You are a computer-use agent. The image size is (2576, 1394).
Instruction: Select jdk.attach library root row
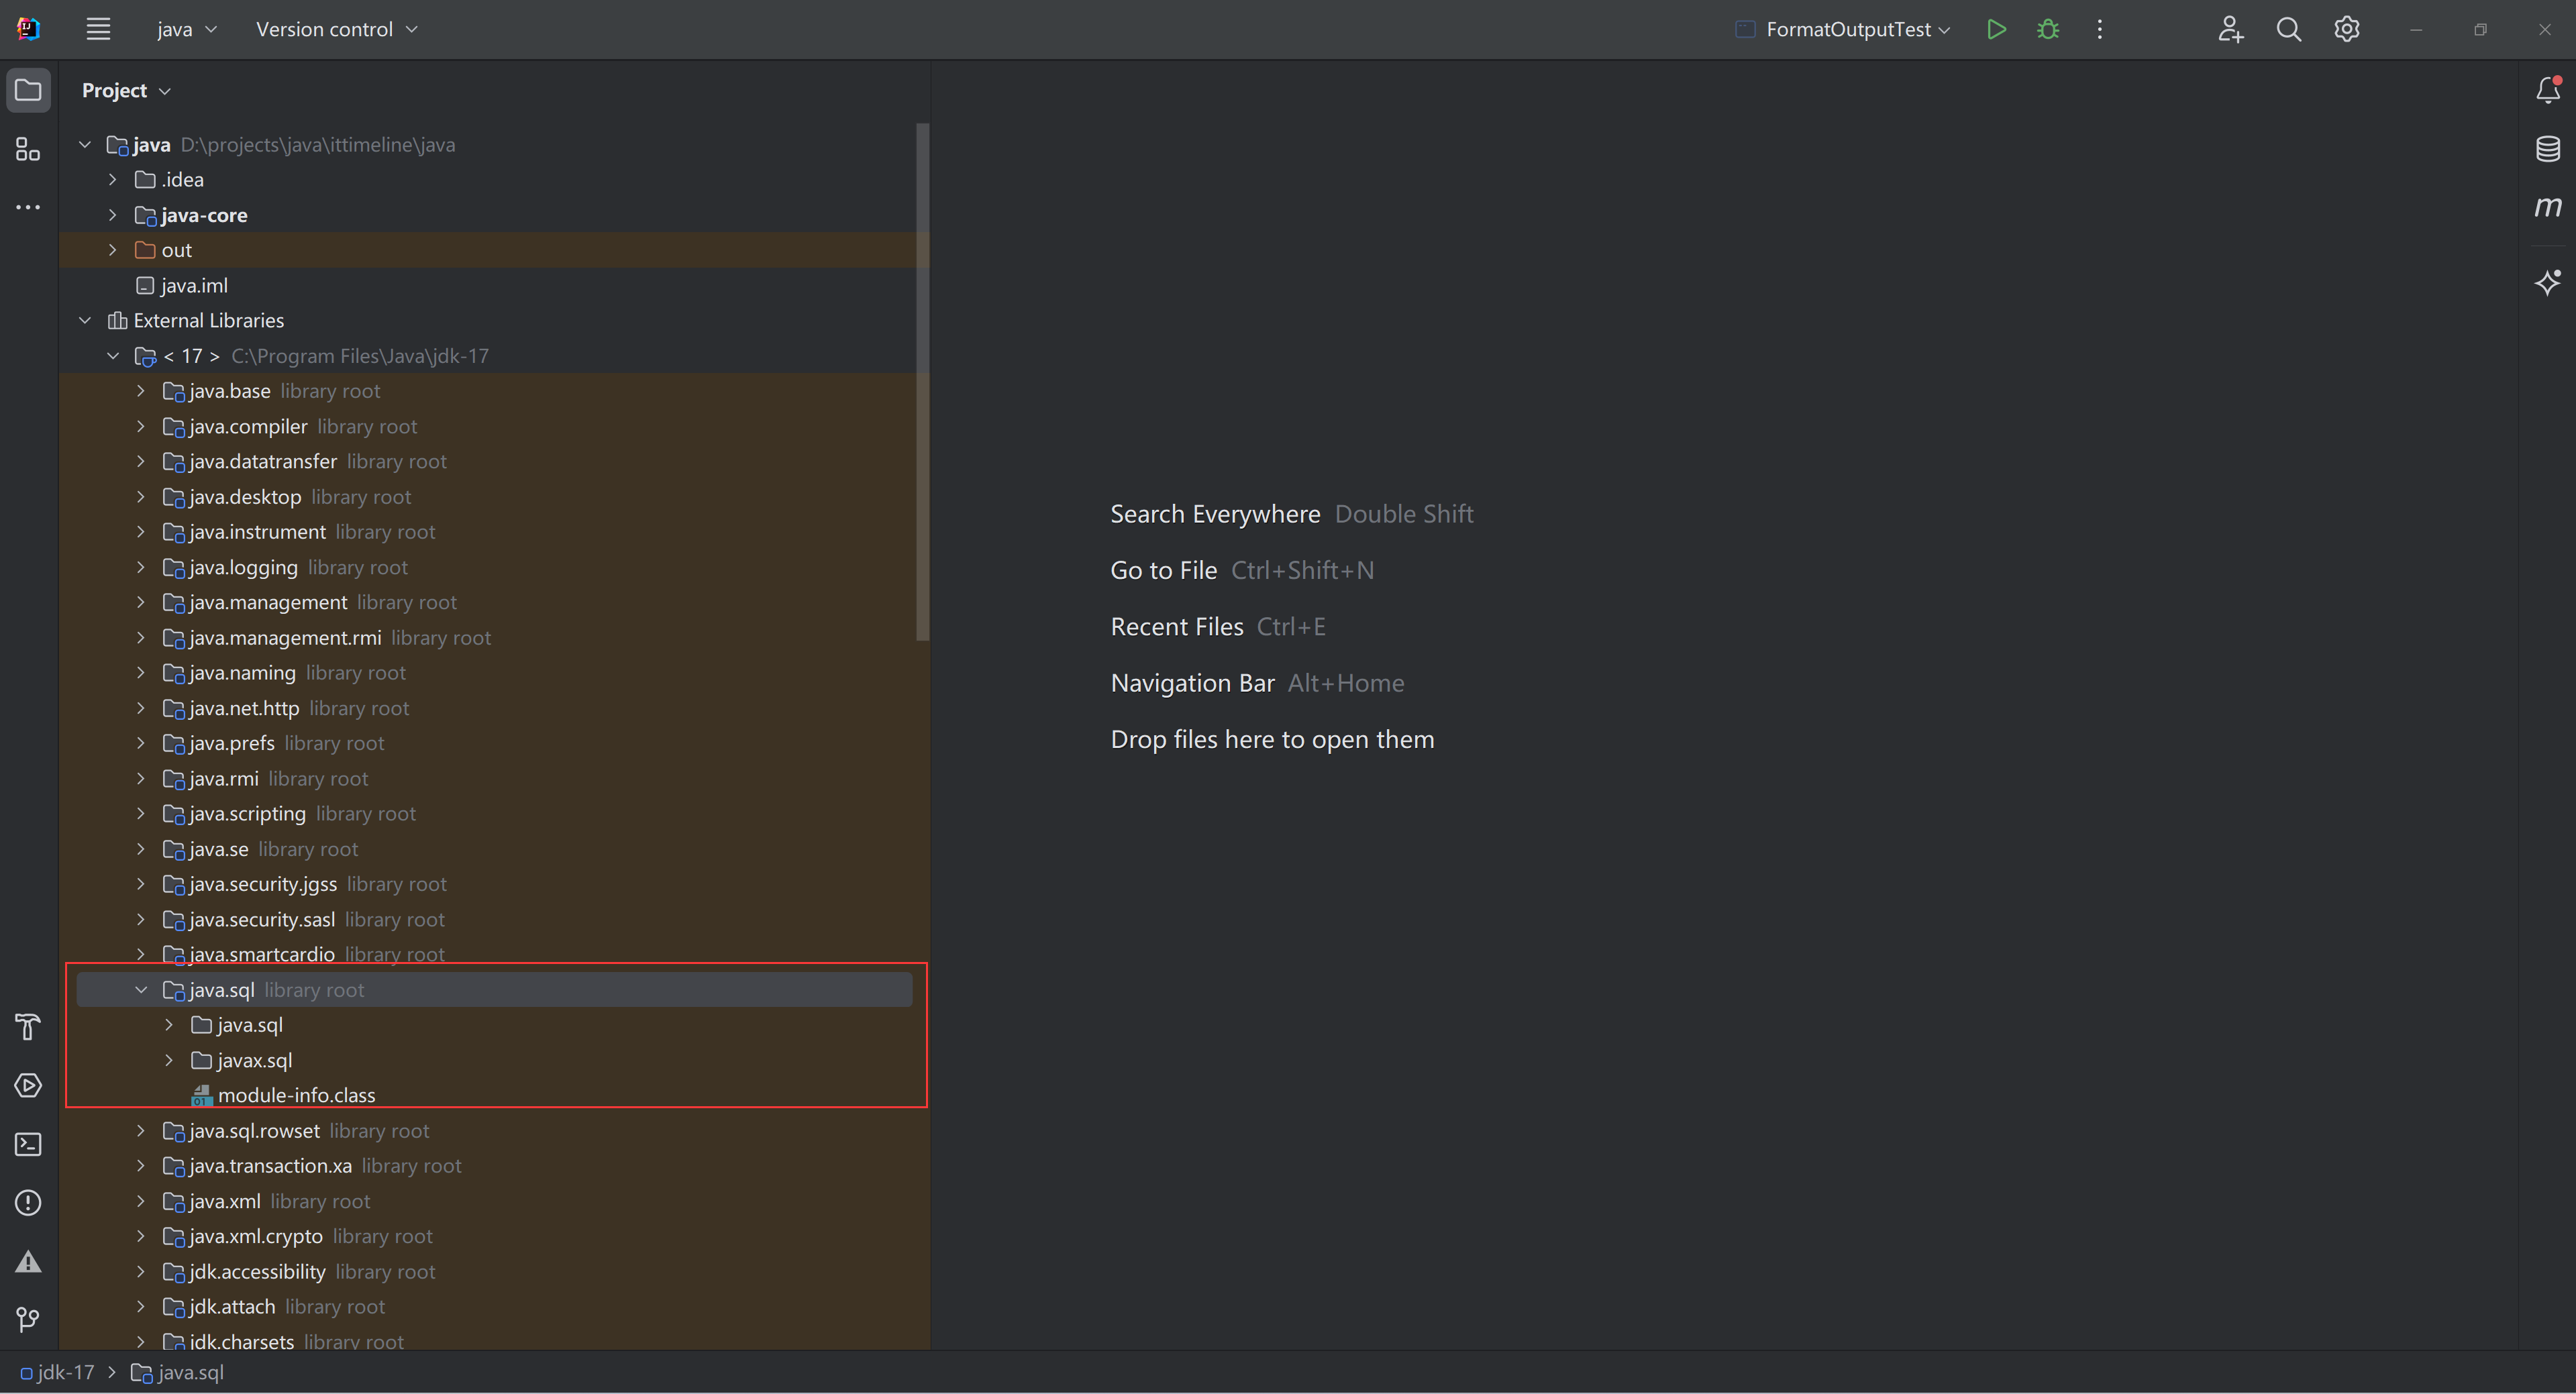pyautogui.click(x=494, y=1307)
